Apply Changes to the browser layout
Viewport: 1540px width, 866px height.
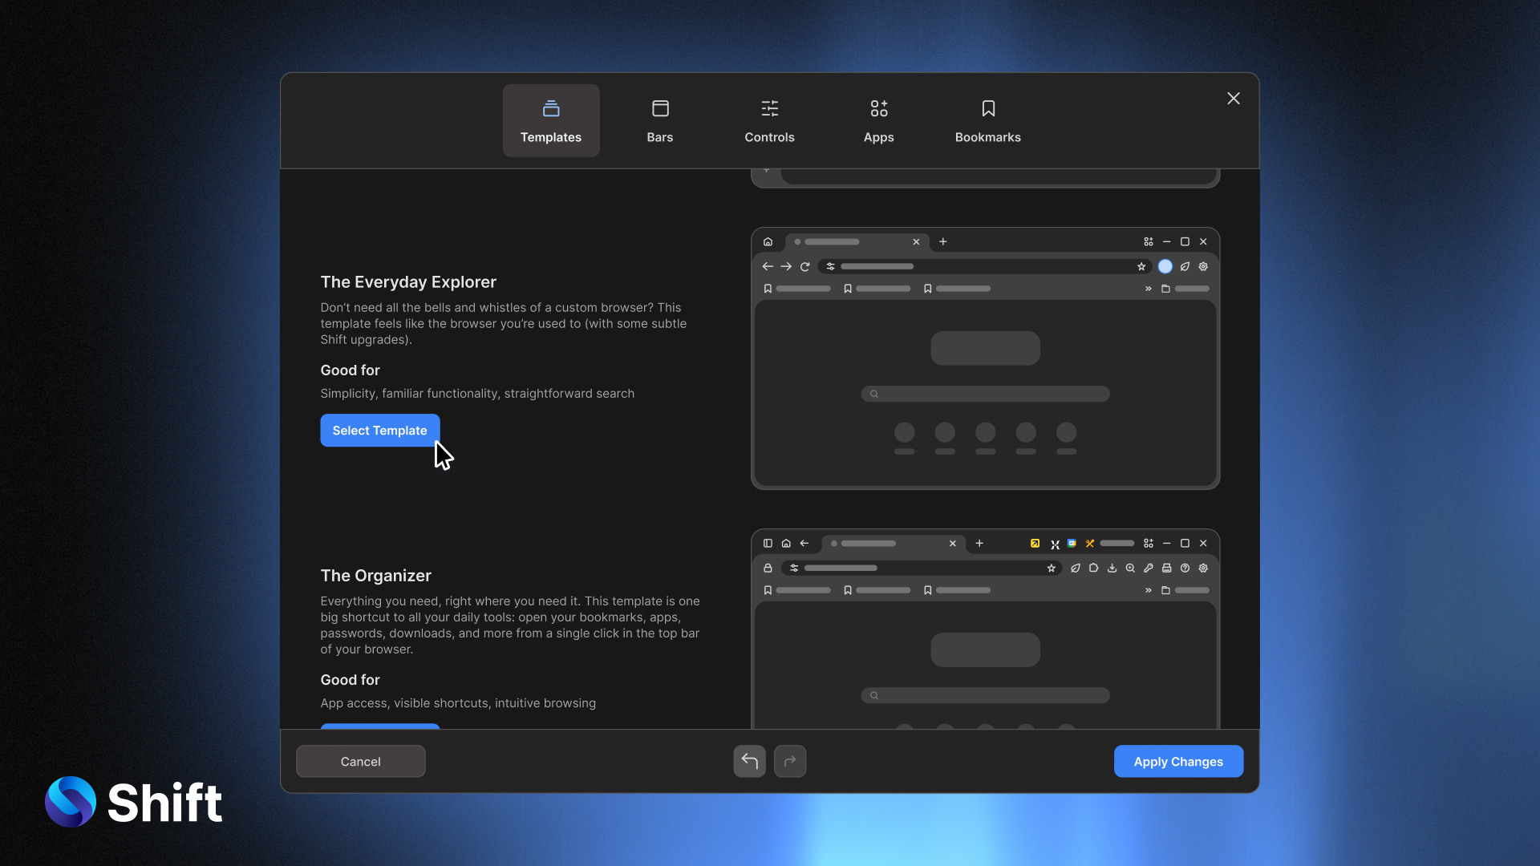coord(1178,761)
